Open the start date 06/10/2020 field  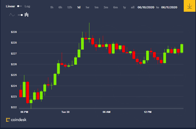(146, 7)
